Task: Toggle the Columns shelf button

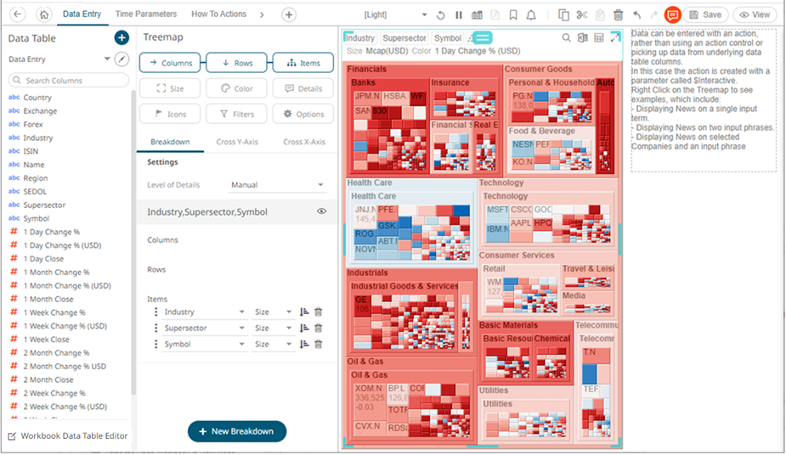Action: (170, 63)
